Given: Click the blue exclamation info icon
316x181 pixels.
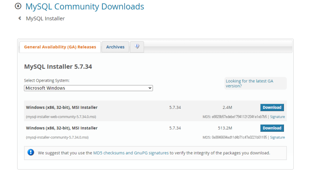Looking at the screenshot, I should tap(31, 152).
